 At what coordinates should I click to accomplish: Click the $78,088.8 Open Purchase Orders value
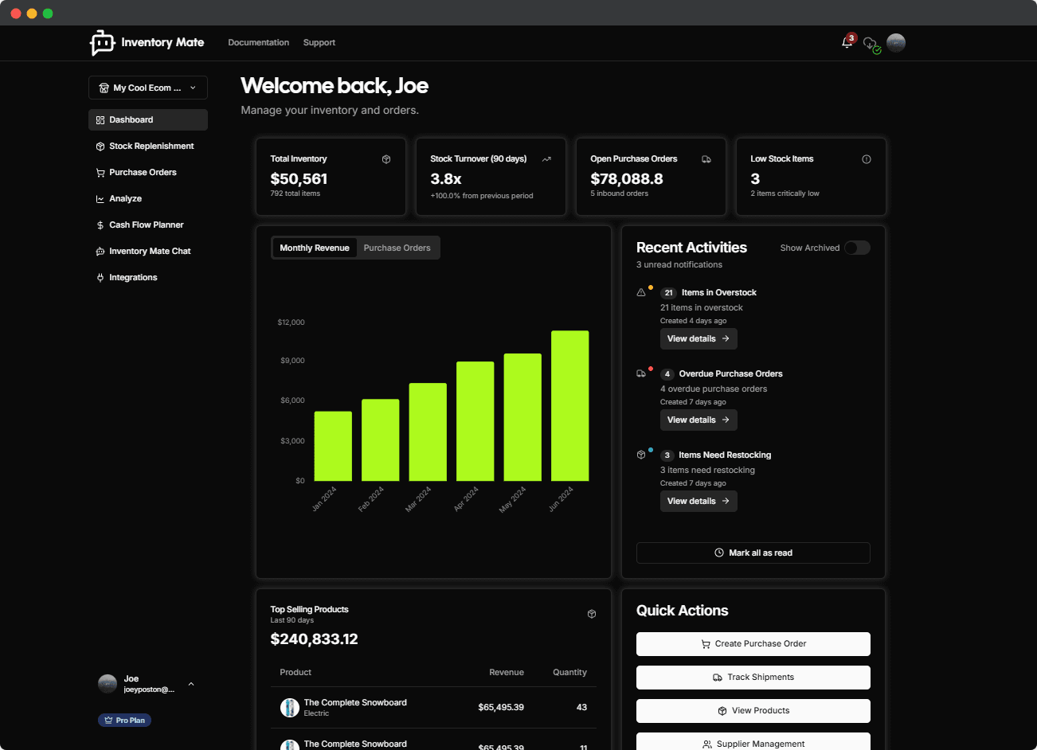click(627, 179)
